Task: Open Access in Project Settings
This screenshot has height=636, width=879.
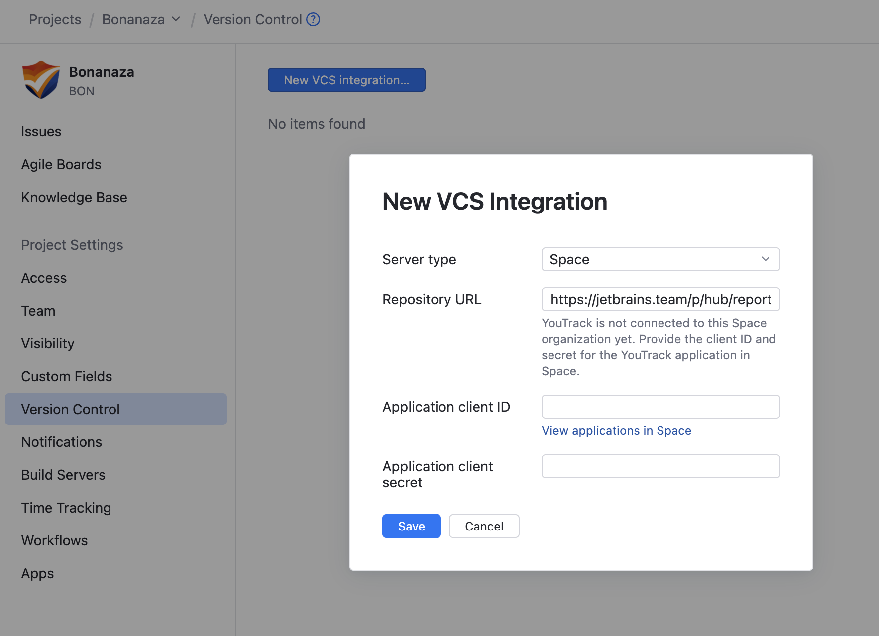Action: [44, 278]
